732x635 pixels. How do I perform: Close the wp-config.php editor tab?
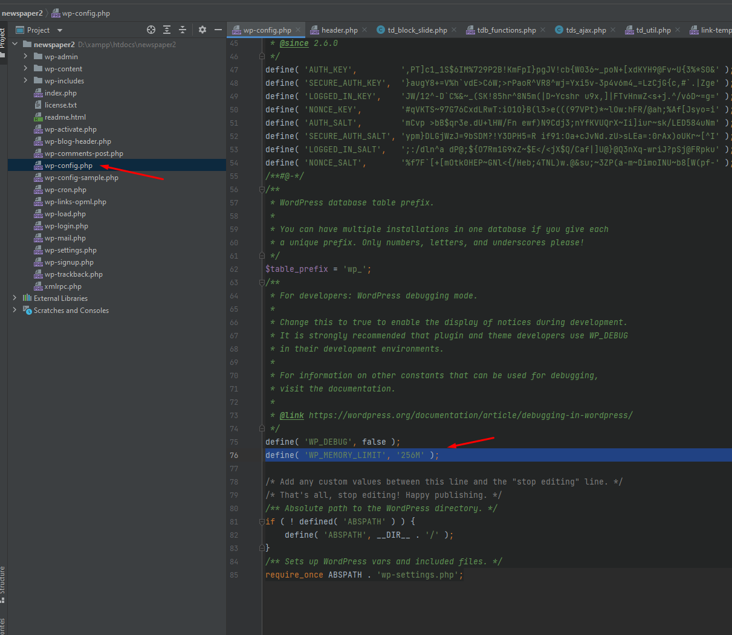click(x=298, y=30)
